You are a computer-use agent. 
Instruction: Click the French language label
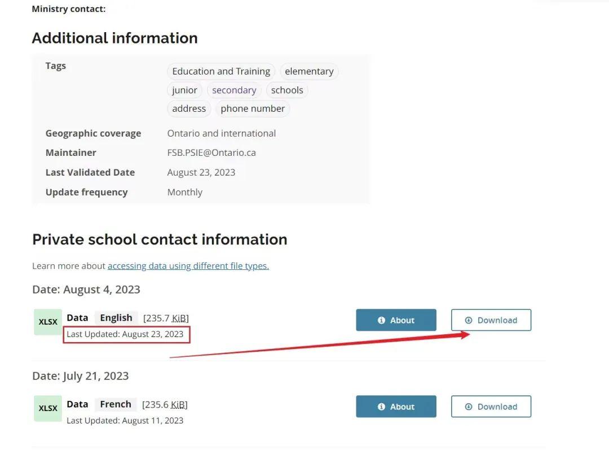pyautogui.click(x=116, y=404)
